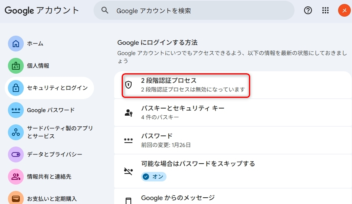Click the Google アカウント logo
Screen dimensions: 352x204
point(42,11)
